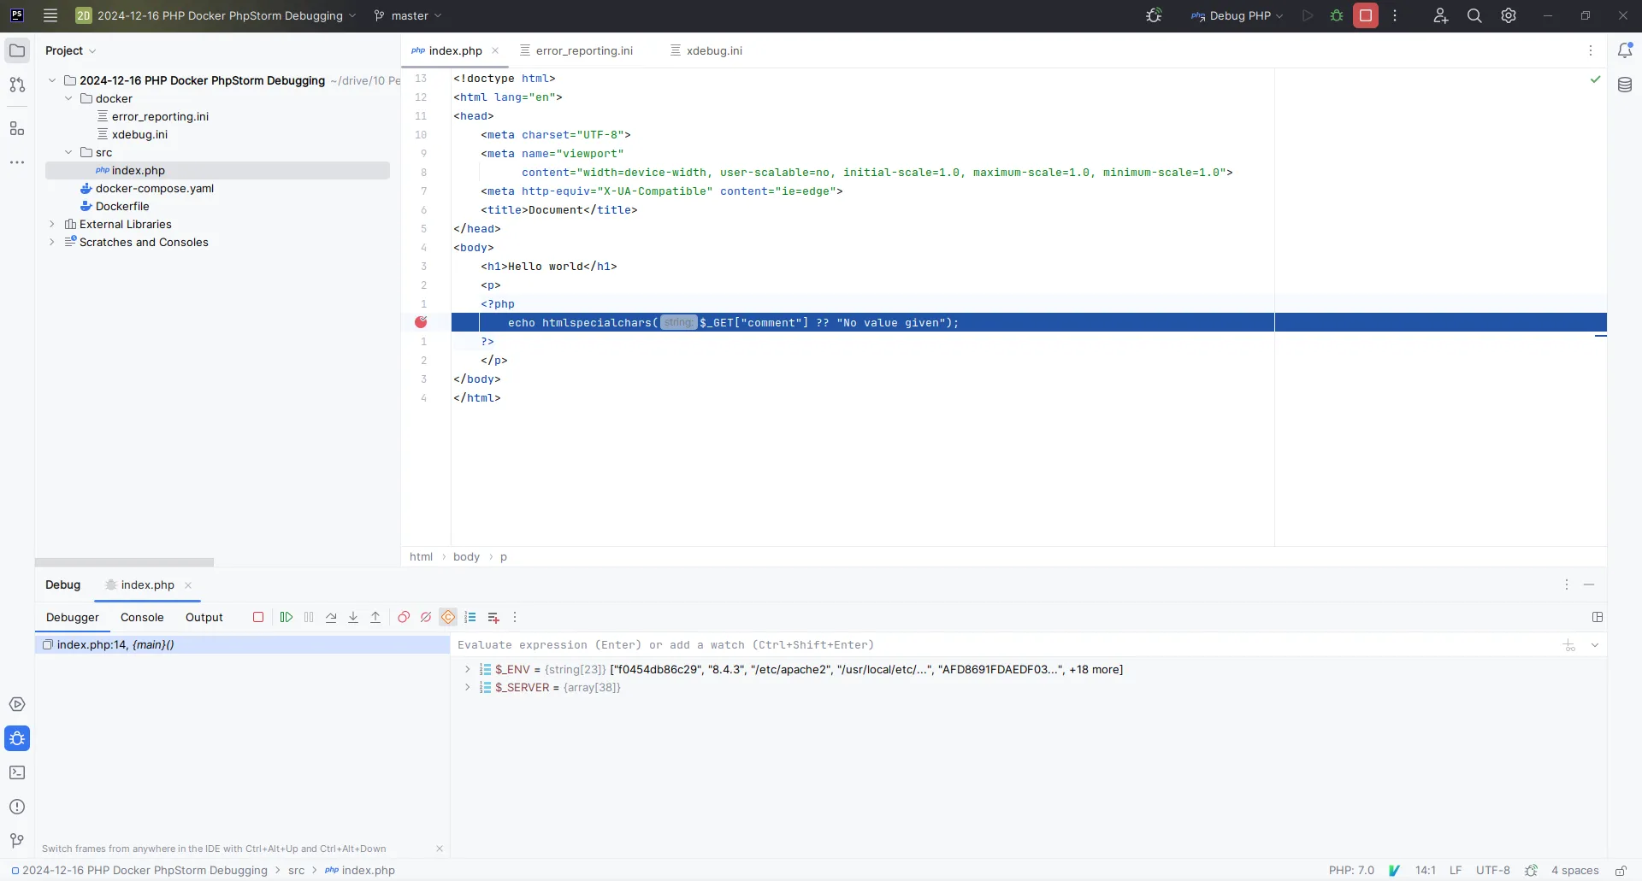
Task: Click the Step Into debugger icon
Action: [x=353, y=617]
